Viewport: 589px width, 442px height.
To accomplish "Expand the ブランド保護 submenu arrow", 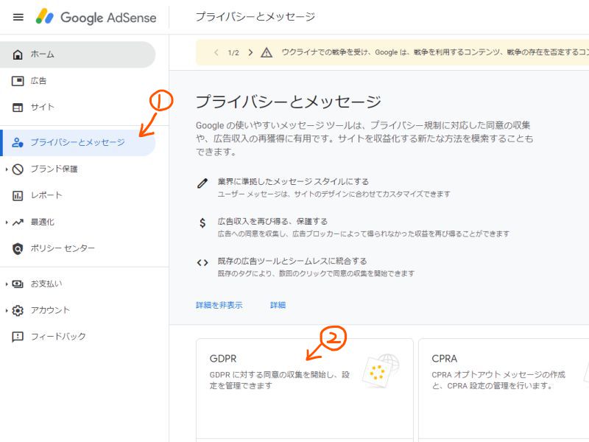I will click(x=7, y=169).
